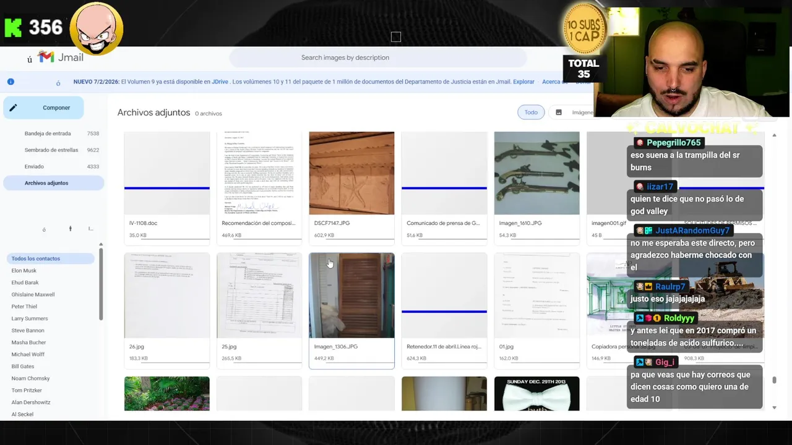Image resolution: width=792 pixels, height=445 pixels.
Task: Open Comunicado de prensa de G... thumbnail
Action: 444,173
